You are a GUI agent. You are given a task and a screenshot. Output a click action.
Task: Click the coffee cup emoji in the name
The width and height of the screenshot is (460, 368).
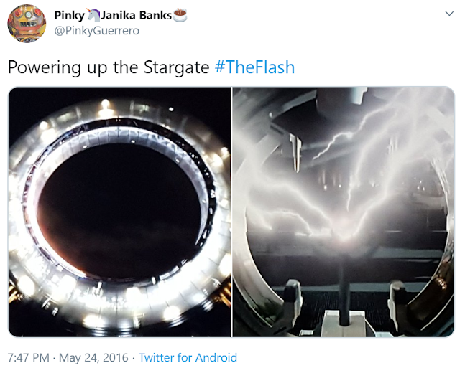pos(180,15)
